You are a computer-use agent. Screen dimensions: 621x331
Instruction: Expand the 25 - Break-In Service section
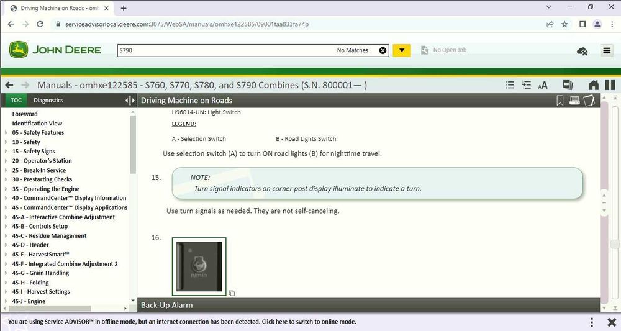pos(6,170)
